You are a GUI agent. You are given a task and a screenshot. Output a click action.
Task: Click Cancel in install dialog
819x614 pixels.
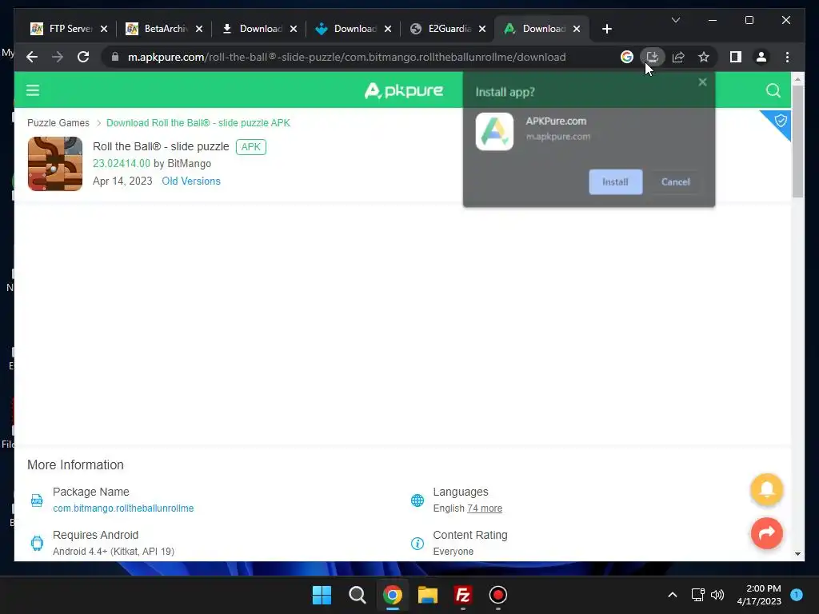[x=675, y=181]
